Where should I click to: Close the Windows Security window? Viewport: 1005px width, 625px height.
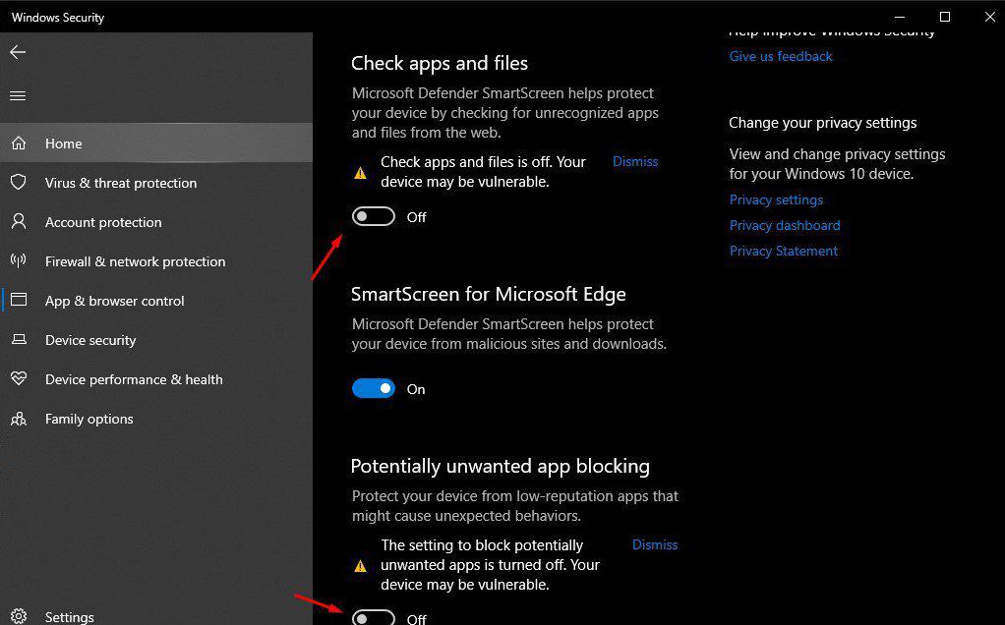coord(989,18)
